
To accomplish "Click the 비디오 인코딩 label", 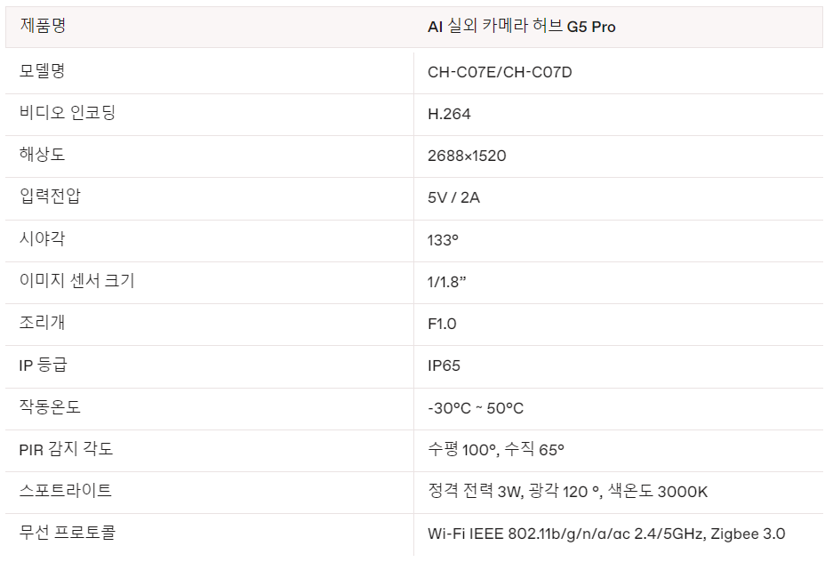I will (68, 113).
